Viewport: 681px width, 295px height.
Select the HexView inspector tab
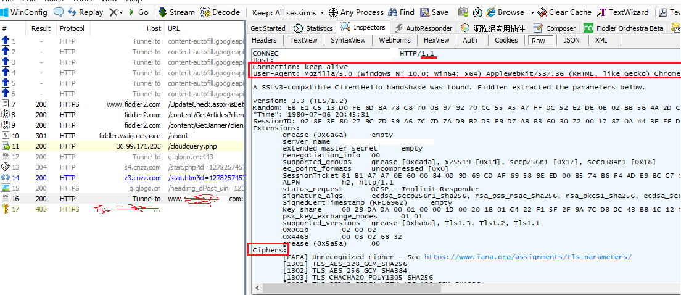click(437, 40)
